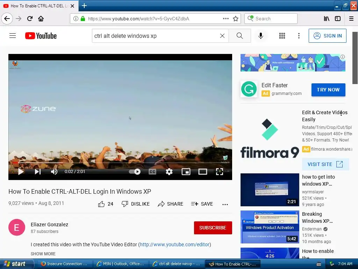Click the Filmora 9 ad logo
Image resolution: width=358 pixels, height=269 pixels.
pyautogui.click(x=270, y=139)
